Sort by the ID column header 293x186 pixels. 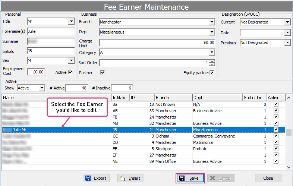click(x=142, y=98)
